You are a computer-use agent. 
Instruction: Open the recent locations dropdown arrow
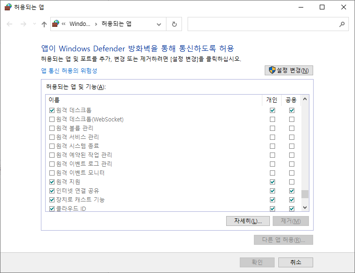(x=34, y=24)
